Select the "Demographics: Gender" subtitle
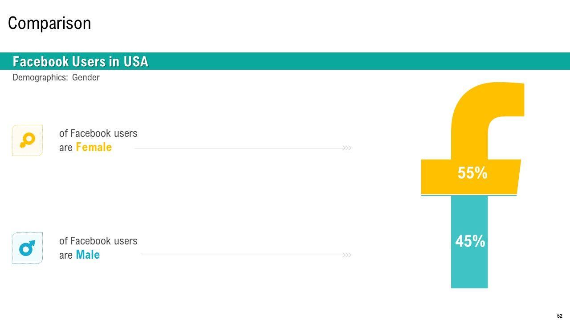Image resolution: width=570 pixels, height=320 pixels. click(x=56, y=78)
